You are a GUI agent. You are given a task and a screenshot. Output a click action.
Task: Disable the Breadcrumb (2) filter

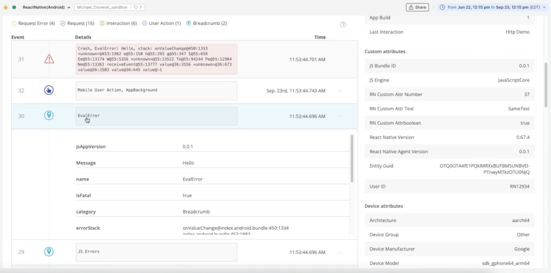pyautogui.click(x=206, y=23)
